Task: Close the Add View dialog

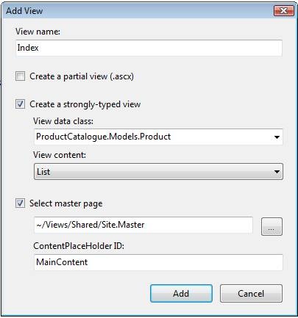Action: tap(284, 11)
